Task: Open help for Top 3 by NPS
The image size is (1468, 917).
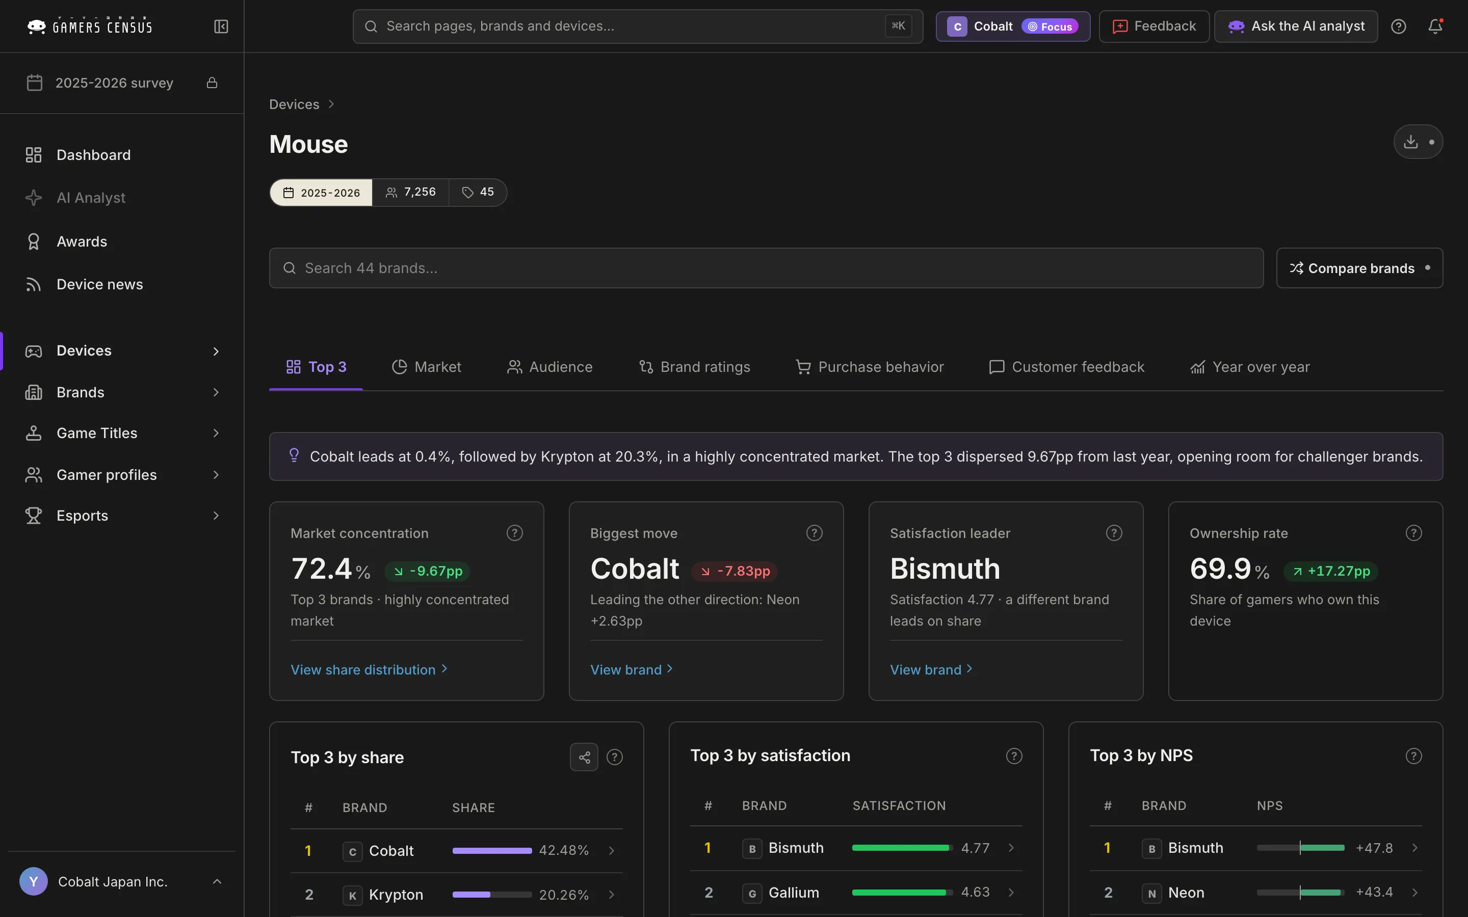Action: pos(1413,756)
